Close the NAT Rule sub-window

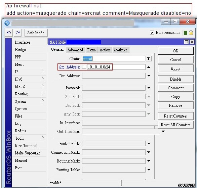click(x=192, y=42)
